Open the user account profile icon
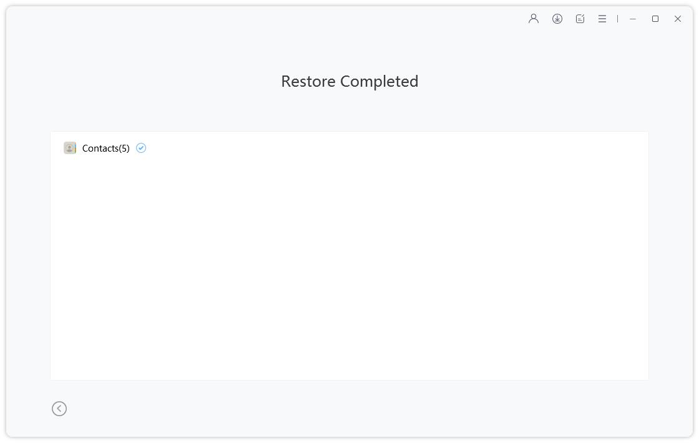The height and width of the screenshot is (443, 699). [533, 19]
